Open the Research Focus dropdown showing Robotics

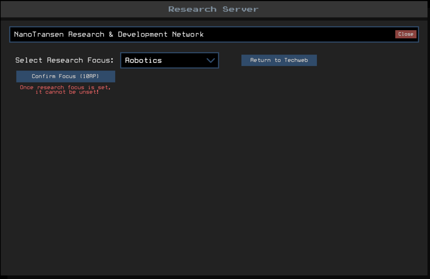click(x=169, y=61)
